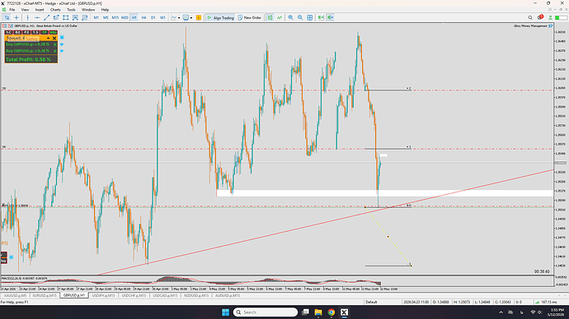Pick the trendline drawing tool
Viewport: 569px width, 319px height.
point(46,17)
